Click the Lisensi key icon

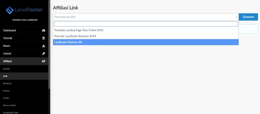pos(43,54)
